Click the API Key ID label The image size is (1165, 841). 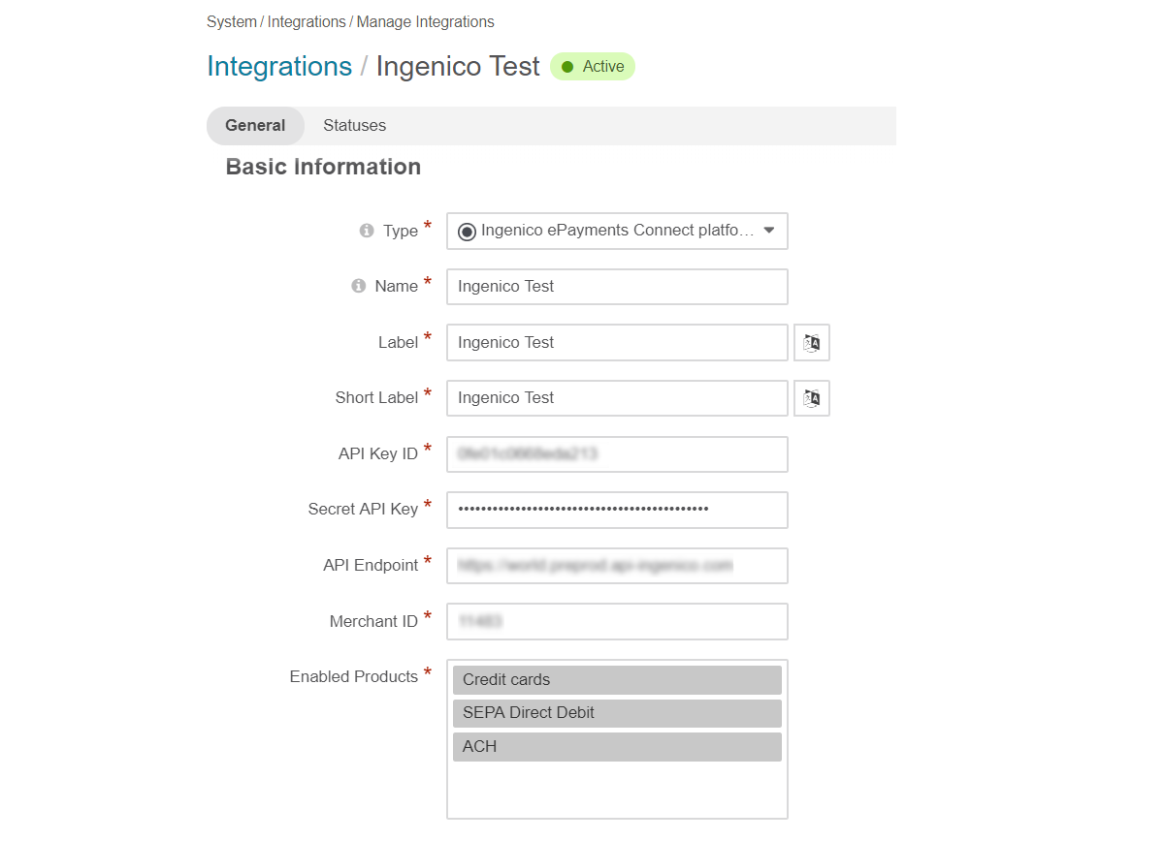(x=378, y=453)
